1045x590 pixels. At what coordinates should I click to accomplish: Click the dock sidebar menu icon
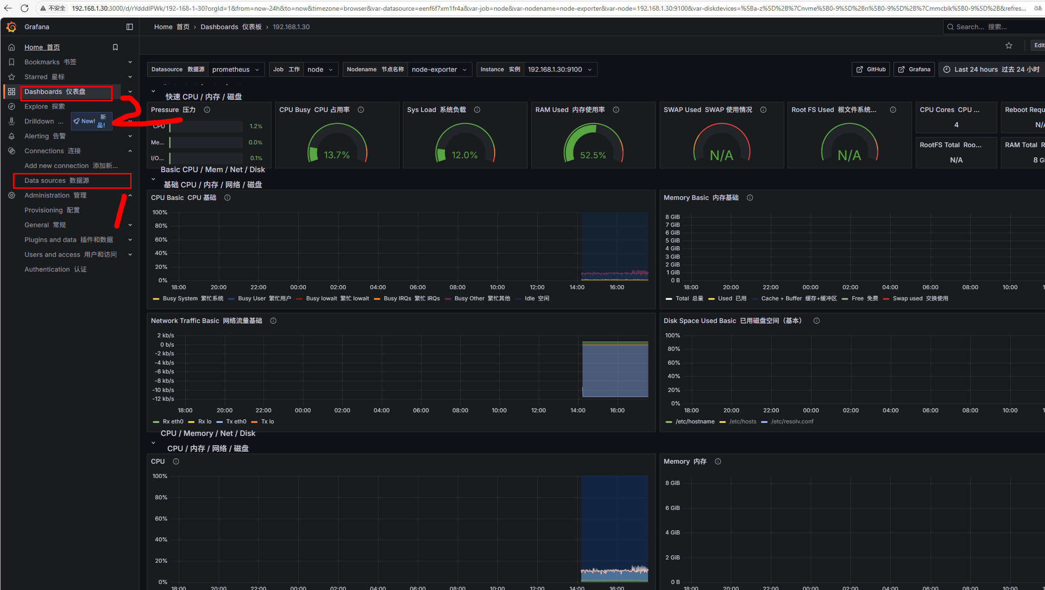coord(130,27)
